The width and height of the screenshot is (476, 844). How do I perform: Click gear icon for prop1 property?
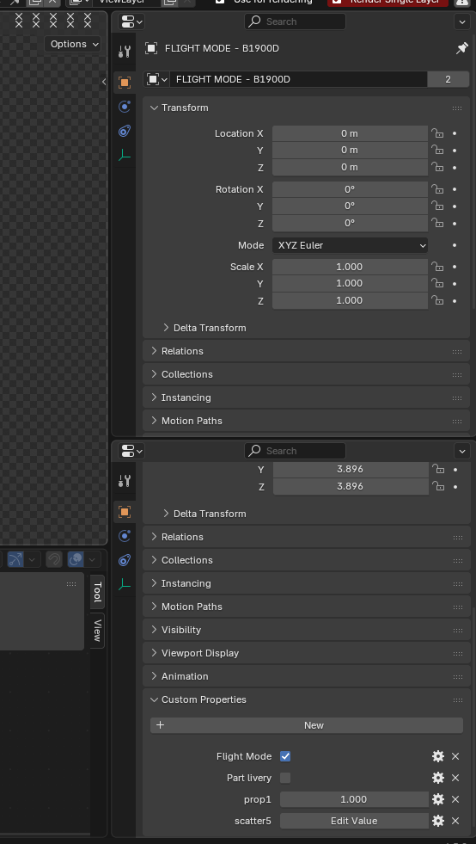438,799
